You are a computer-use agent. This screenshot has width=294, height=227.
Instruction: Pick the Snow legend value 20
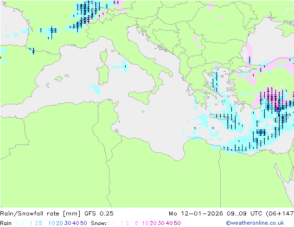[x=153, y=223]
